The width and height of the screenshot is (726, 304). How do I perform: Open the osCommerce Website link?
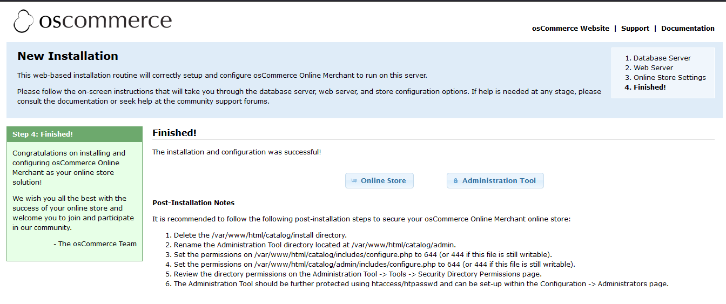point(570,29)
